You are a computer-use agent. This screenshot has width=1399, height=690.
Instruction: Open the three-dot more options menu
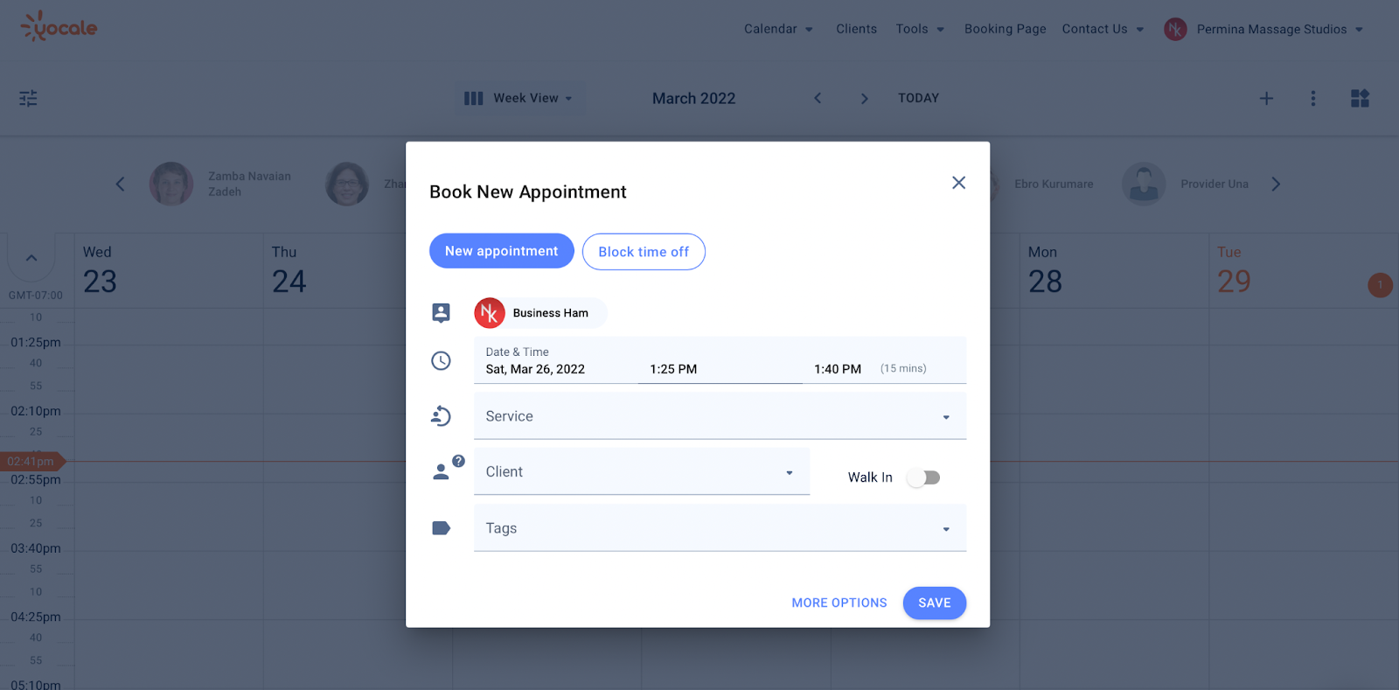click(1312, 98)
